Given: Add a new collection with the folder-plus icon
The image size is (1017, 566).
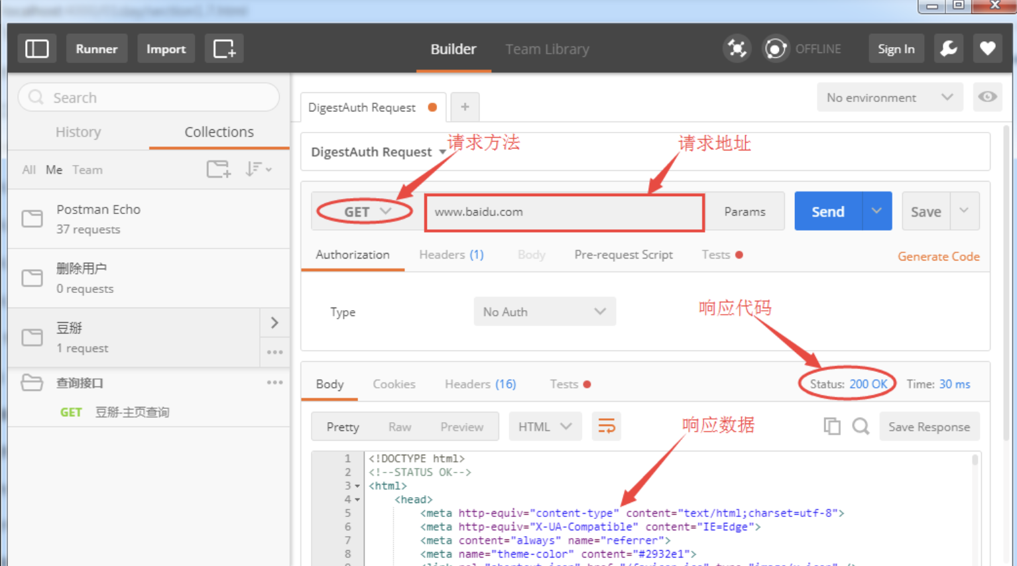Looking at the screenshot, I should point(219,170).
